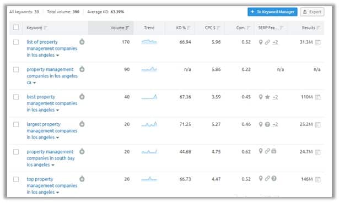Click the 'Total volume: 390' summary text
This screenshot has height=203, width=339.
click(63, 12)
